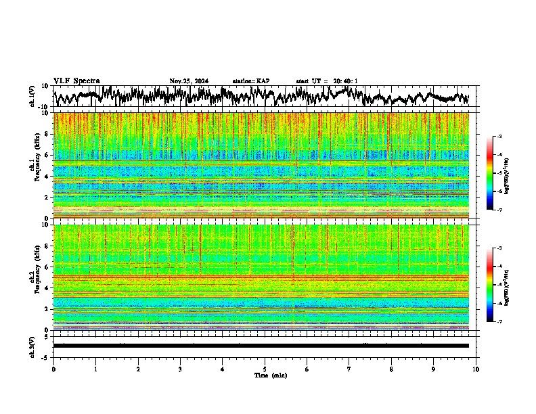Click the ch.2 spectrogram color scale bar
The image size is (536, 414).
click(490, 285)
